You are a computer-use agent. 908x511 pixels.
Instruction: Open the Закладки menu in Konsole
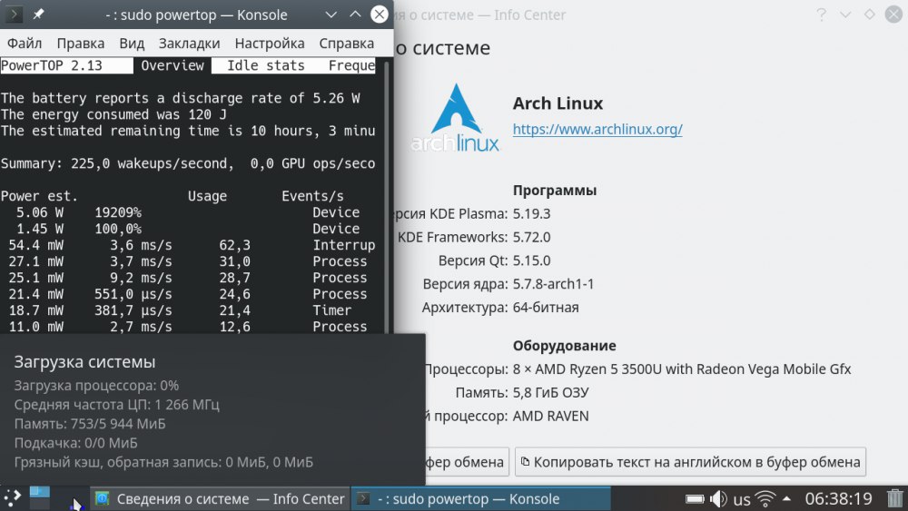[x=190, y=44]
